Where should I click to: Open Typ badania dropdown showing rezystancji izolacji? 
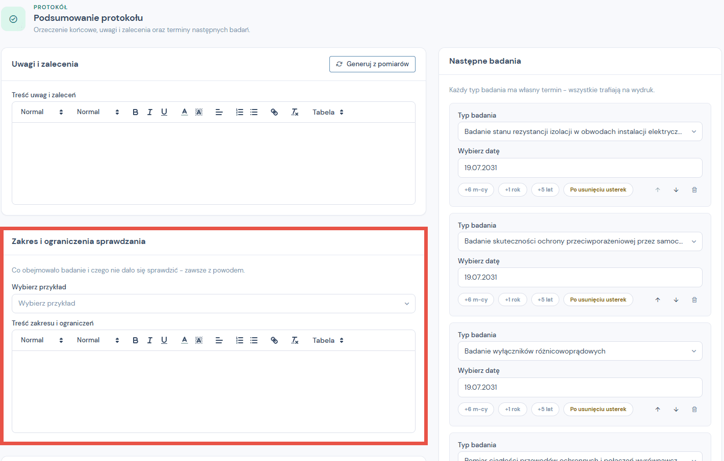580,131
